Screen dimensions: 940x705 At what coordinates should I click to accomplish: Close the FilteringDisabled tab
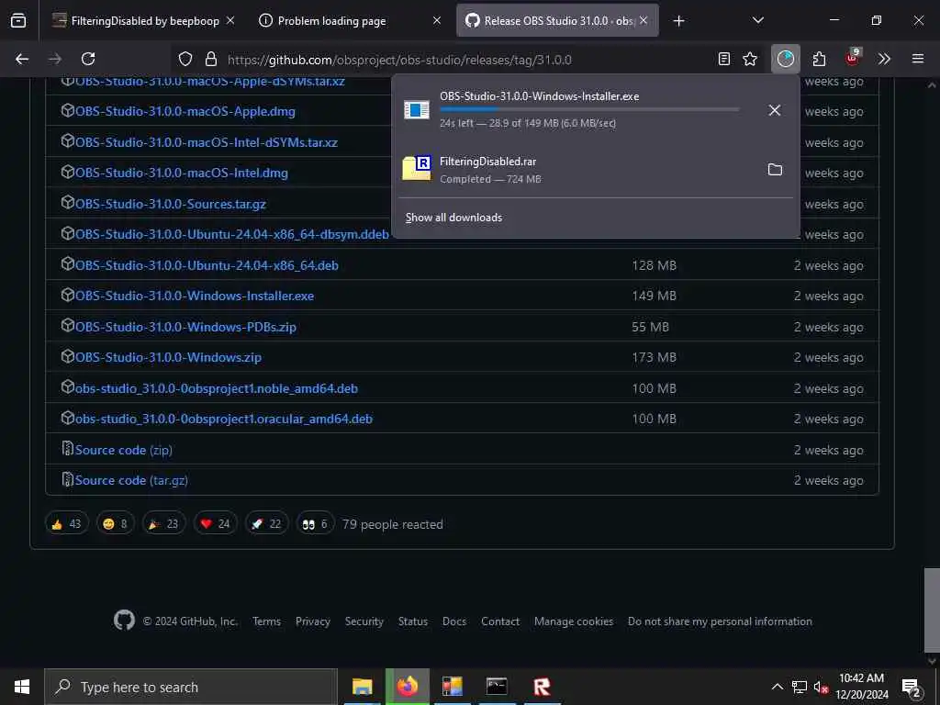pos(230,21)
